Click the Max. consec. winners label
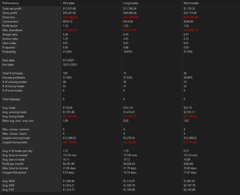Viewport: 240px width, 195px height. [16, 129]
